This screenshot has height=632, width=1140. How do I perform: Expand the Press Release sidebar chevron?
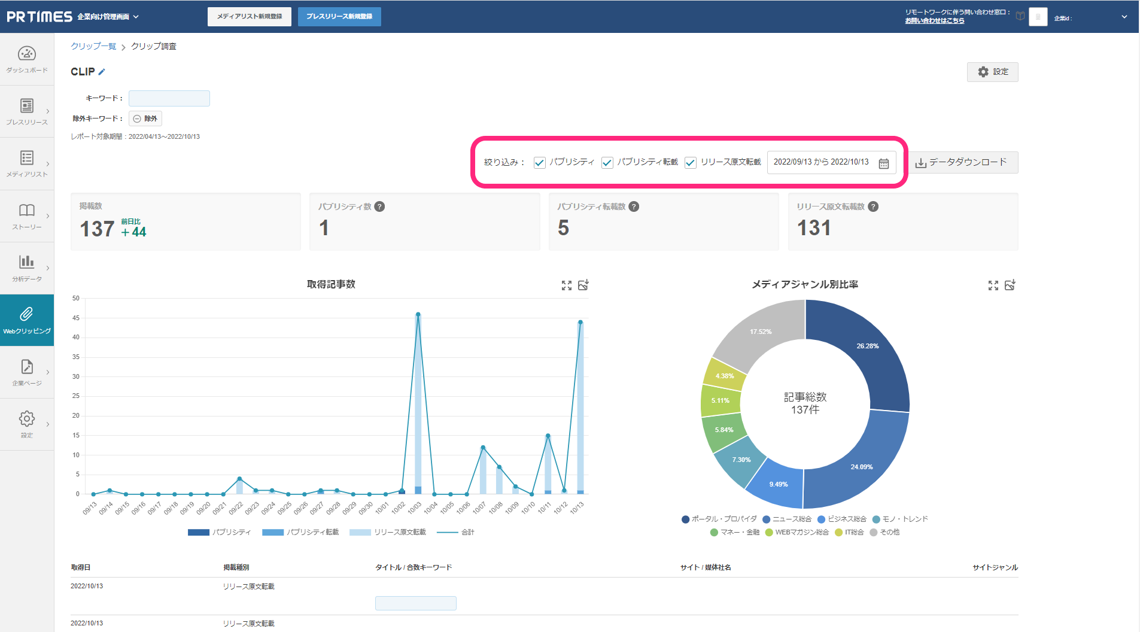(x=48, y=111)
